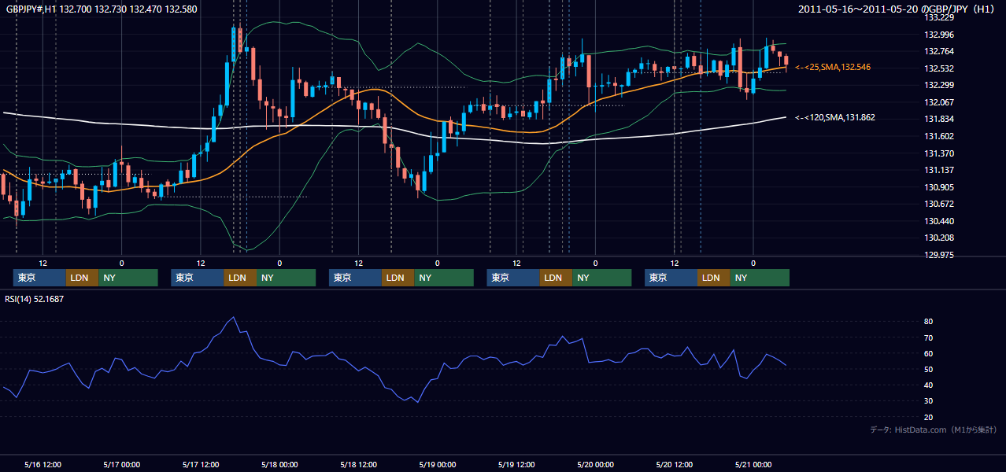The width and height of the screenshot is (1006, 472).
Task: Click price axis value 131.370
Action: (x=938, y=153)
